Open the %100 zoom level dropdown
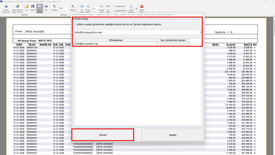Image resolution: width=275 pixels, height=155 pixels. click(x=68, y=8)
